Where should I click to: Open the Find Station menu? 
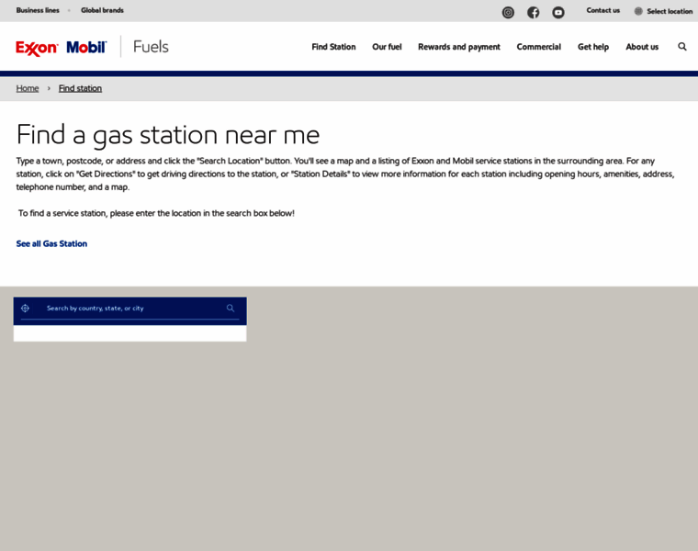(333, 47)
